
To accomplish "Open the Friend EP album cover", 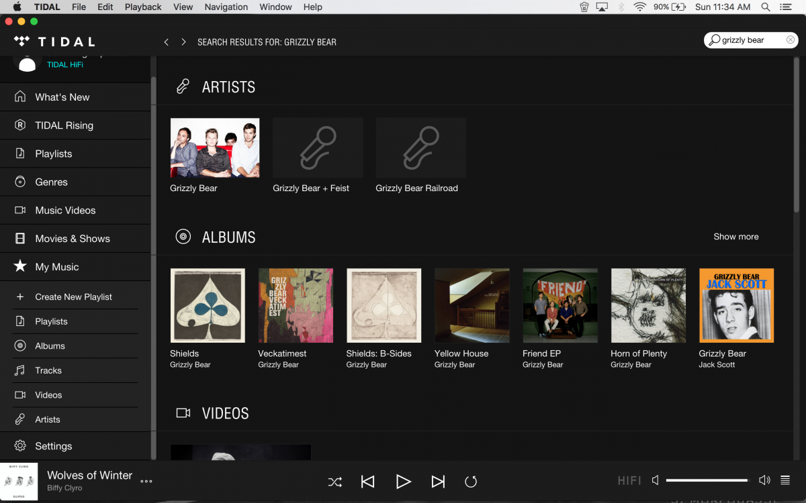I will (560, 306).
